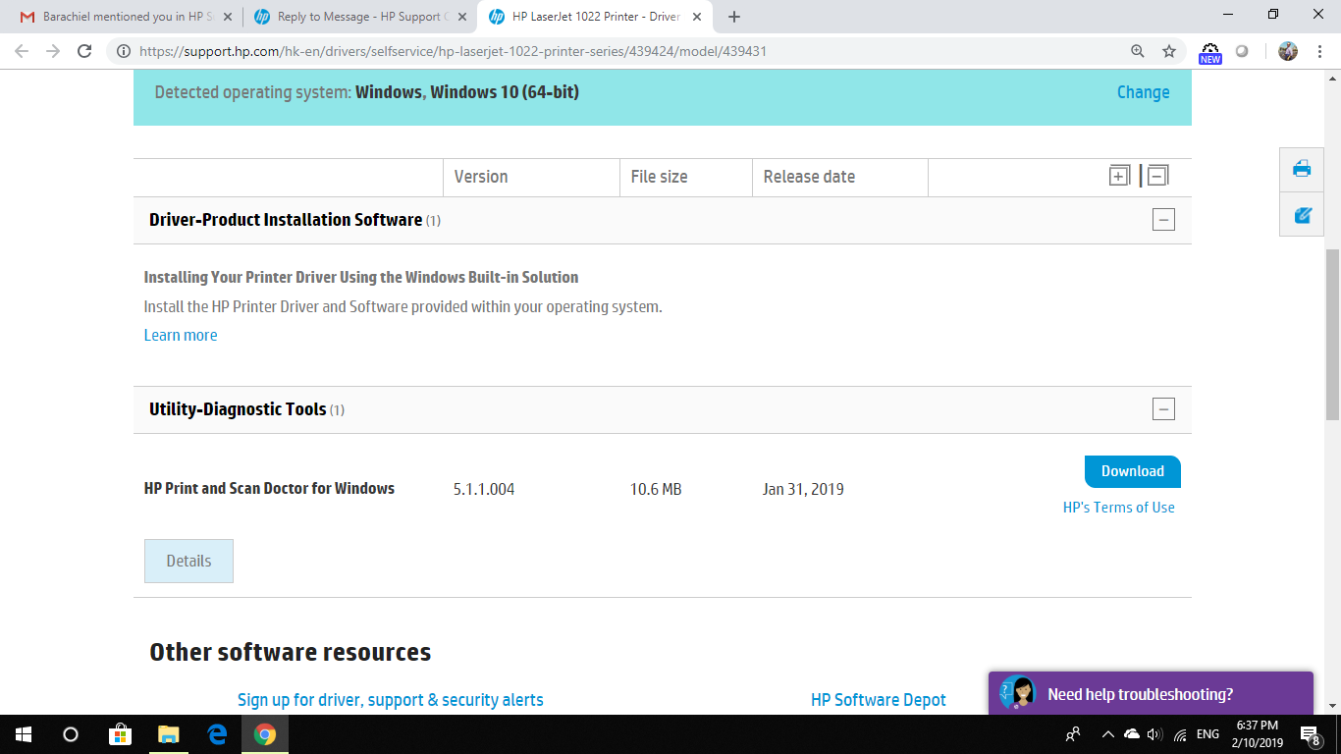Click Change next to detected operating system

1144,92
